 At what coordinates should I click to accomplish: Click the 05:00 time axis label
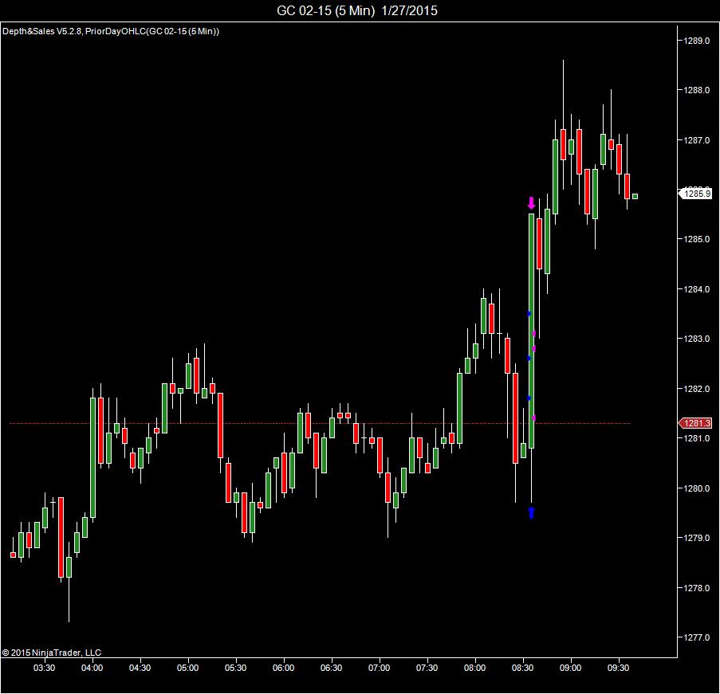tap(188, 668)
